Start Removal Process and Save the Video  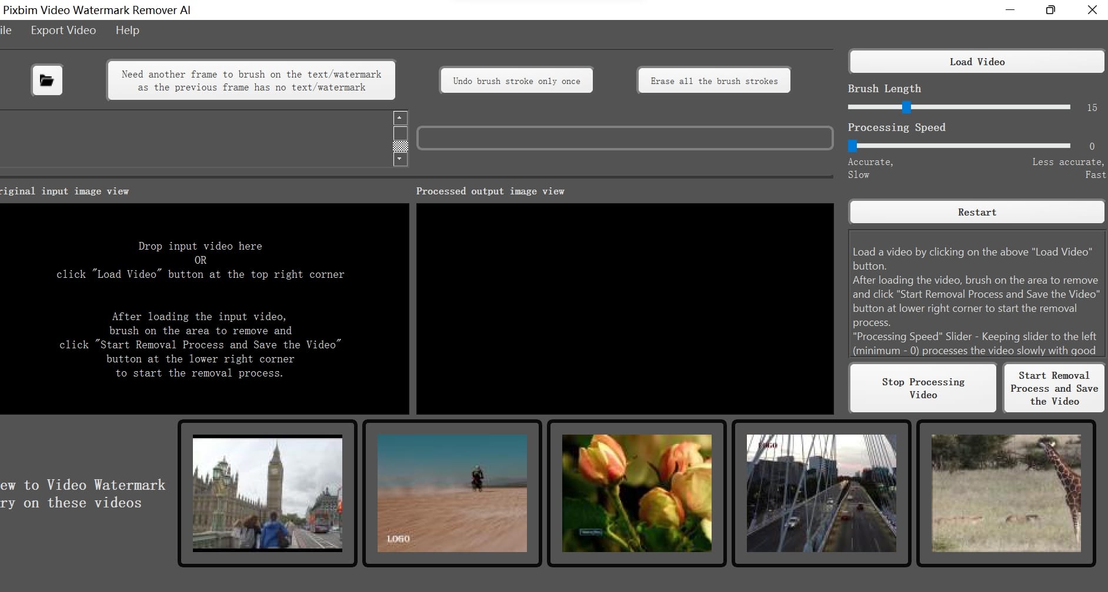pyautogui.click(x=1054, y=388)
